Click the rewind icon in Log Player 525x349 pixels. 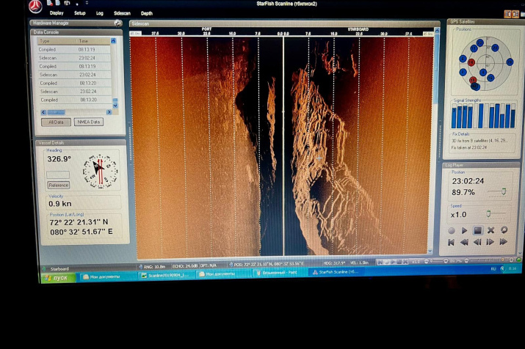[464, 242]
